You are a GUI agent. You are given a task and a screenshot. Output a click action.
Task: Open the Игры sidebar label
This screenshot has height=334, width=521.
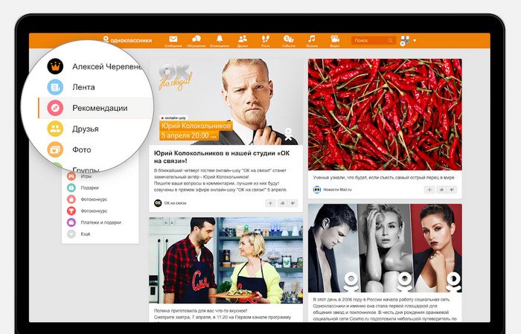coord(86,176)
